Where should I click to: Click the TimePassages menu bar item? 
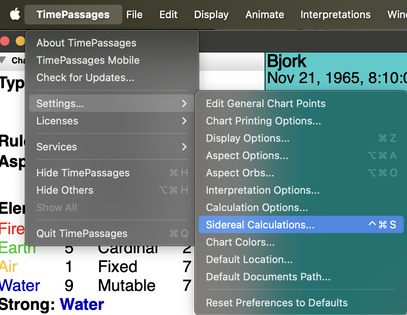click(x=73, y=15)
